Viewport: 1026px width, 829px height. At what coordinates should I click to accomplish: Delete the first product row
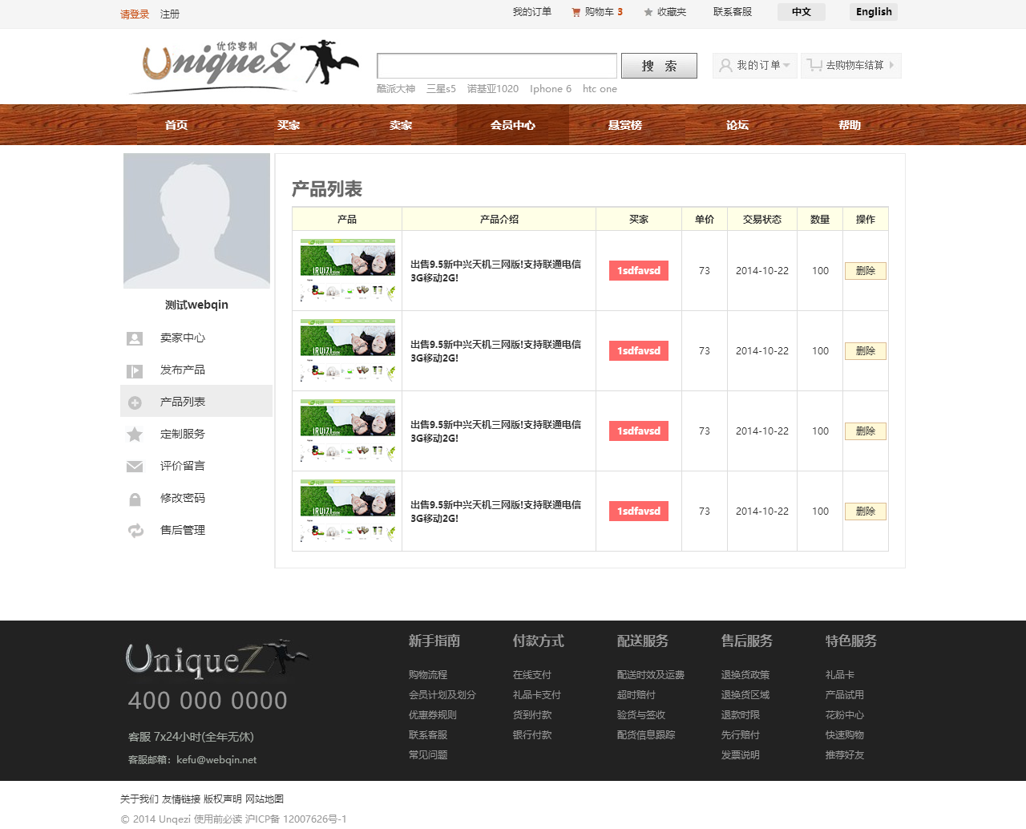point(865,271)
